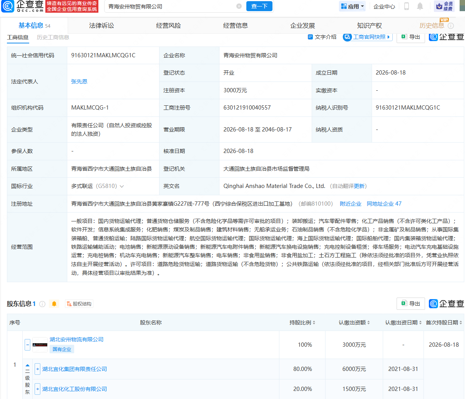Viewport: 465px width, 399px height.
Task: Click the 查一下 search button
Action: coord(259,6)
